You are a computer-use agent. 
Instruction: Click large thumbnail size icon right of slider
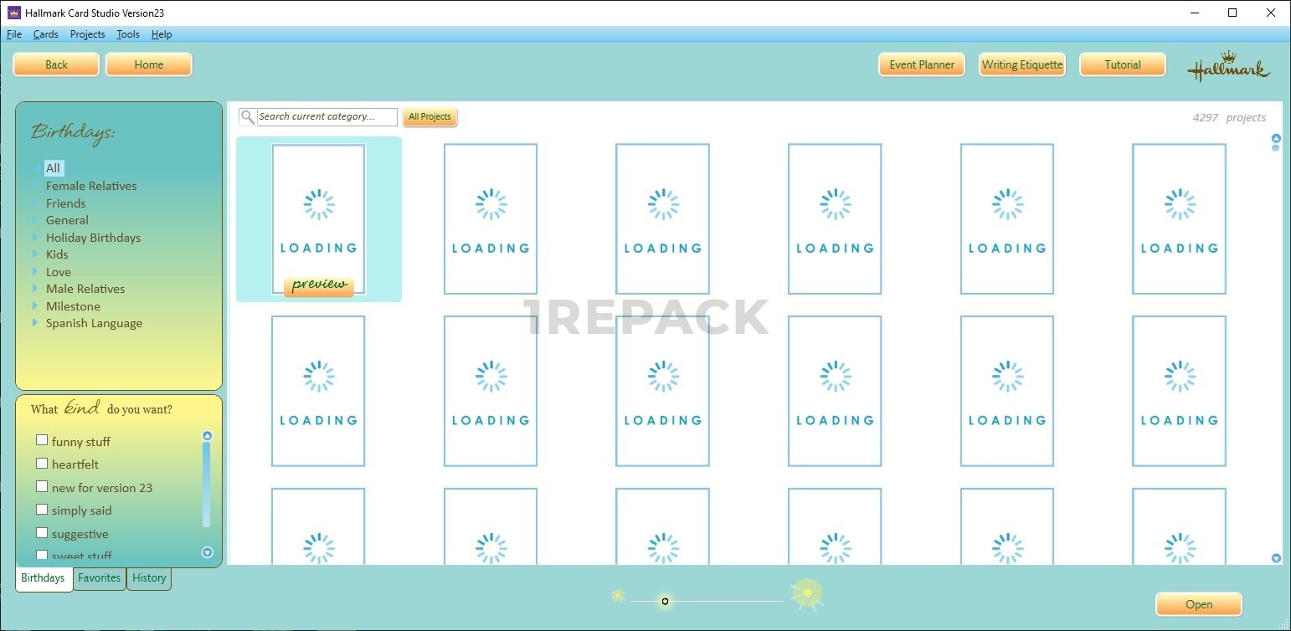pyautogui.click(x=807, y=594)
